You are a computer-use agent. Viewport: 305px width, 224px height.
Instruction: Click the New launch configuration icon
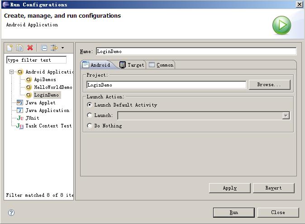pyautogui.click(x=10, y=48)
